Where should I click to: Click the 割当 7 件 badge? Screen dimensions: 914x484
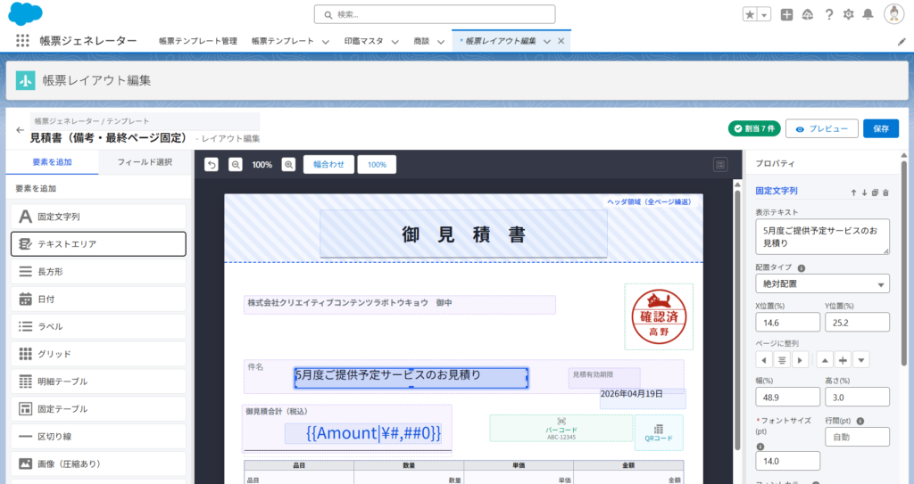click(754, 128)
